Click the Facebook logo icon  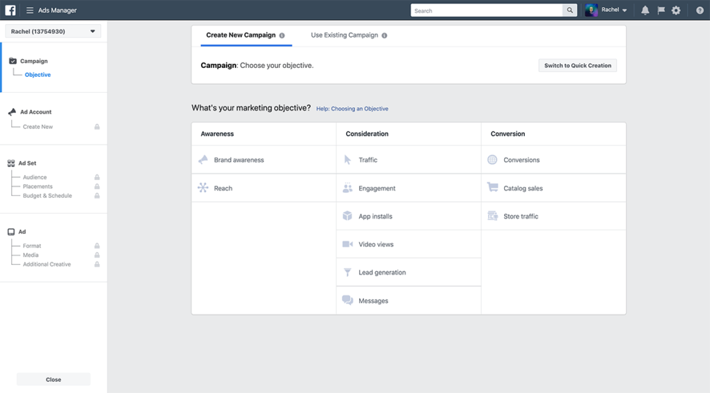10,10
